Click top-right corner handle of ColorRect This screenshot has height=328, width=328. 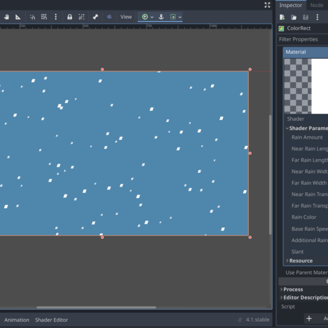(x=250, y=69)
